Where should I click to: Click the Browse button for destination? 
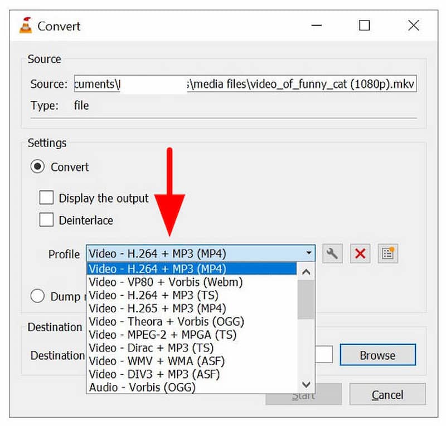click(x=377, y=355)
